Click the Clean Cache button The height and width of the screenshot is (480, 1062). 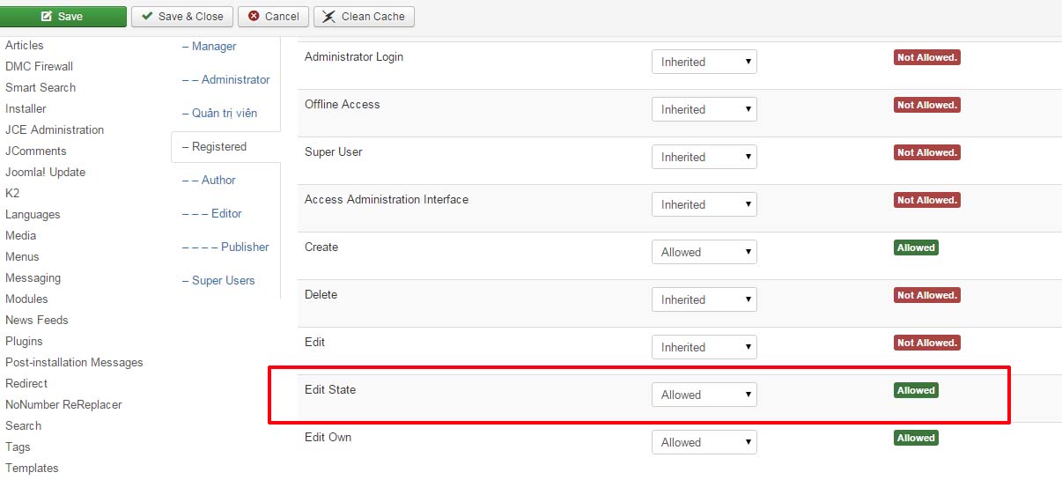point(364,16)
